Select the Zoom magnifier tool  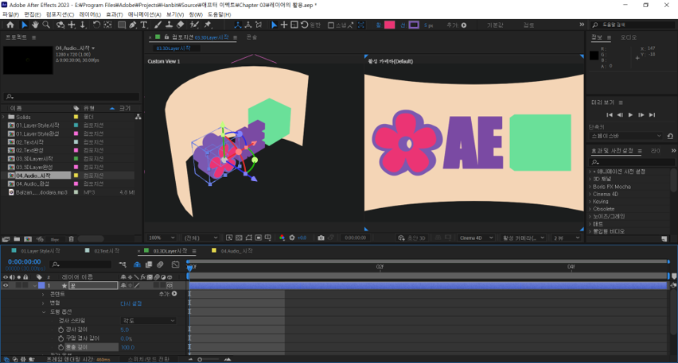(46, 25)
